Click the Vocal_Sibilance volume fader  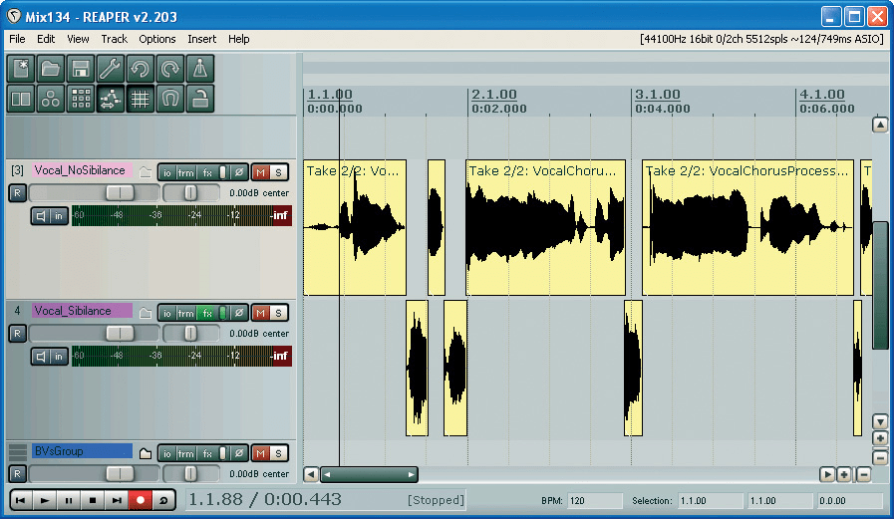click(x=120, y=334)
